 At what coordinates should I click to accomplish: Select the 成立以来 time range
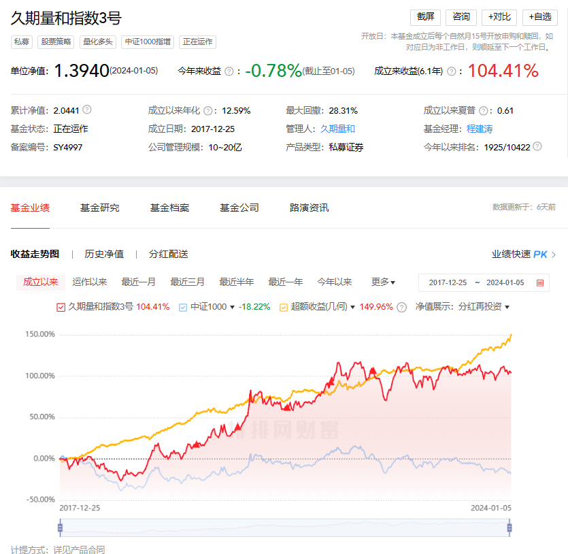(x=41, y=282)
